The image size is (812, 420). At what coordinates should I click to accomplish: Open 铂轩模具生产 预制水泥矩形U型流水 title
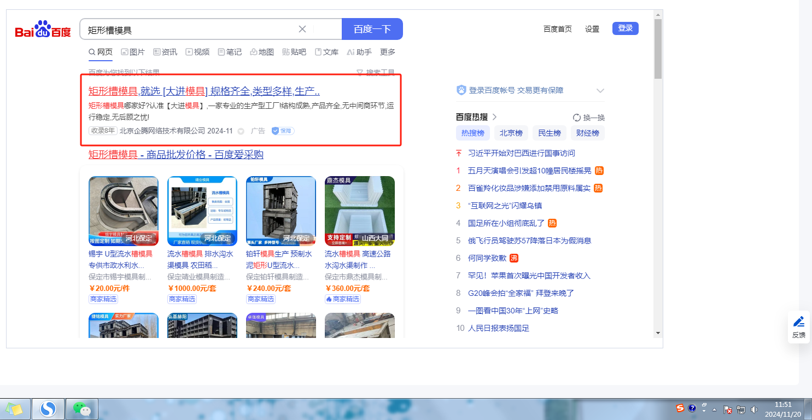point(279,259)
